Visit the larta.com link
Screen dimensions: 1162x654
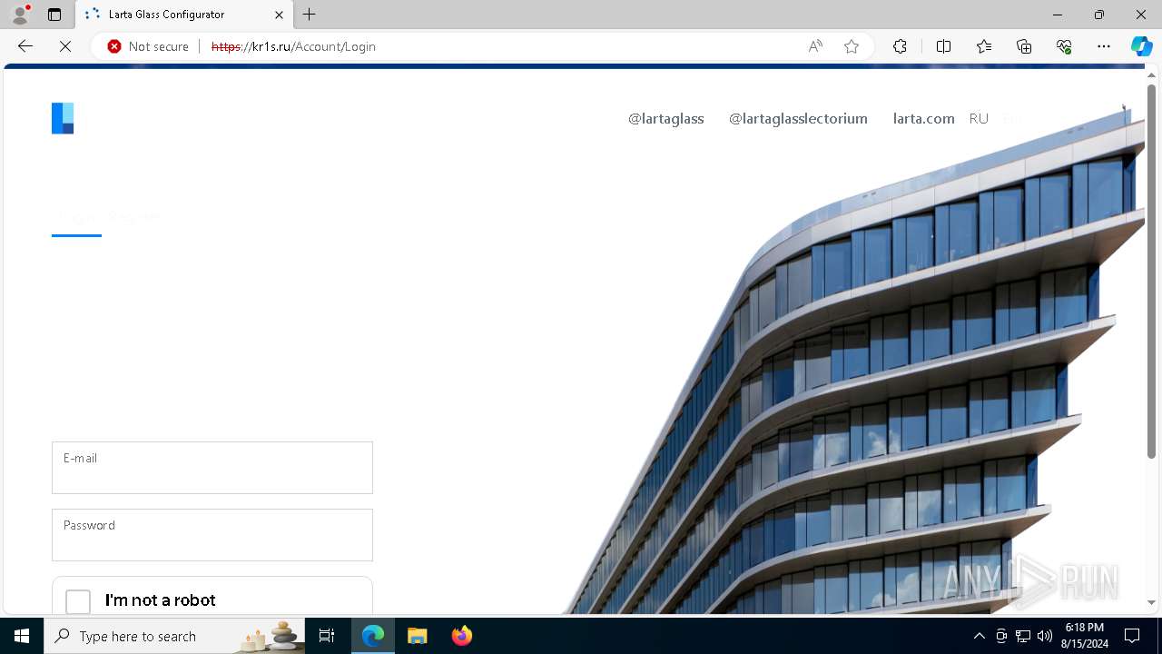point(923,118)
